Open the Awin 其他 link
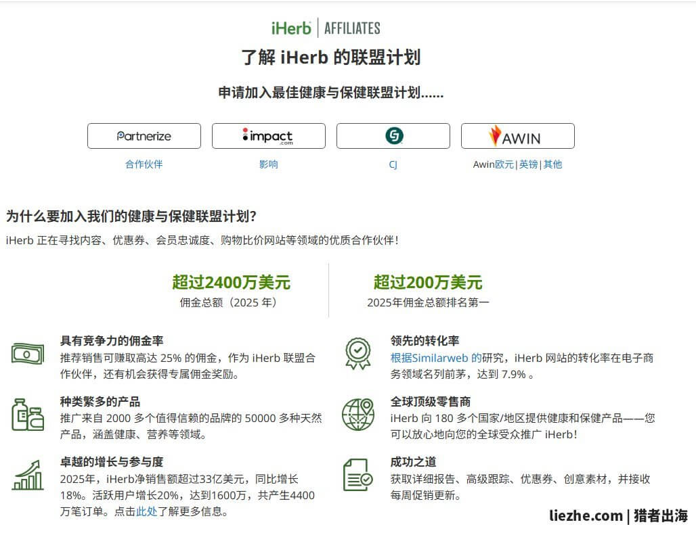 tap(552, 164)
